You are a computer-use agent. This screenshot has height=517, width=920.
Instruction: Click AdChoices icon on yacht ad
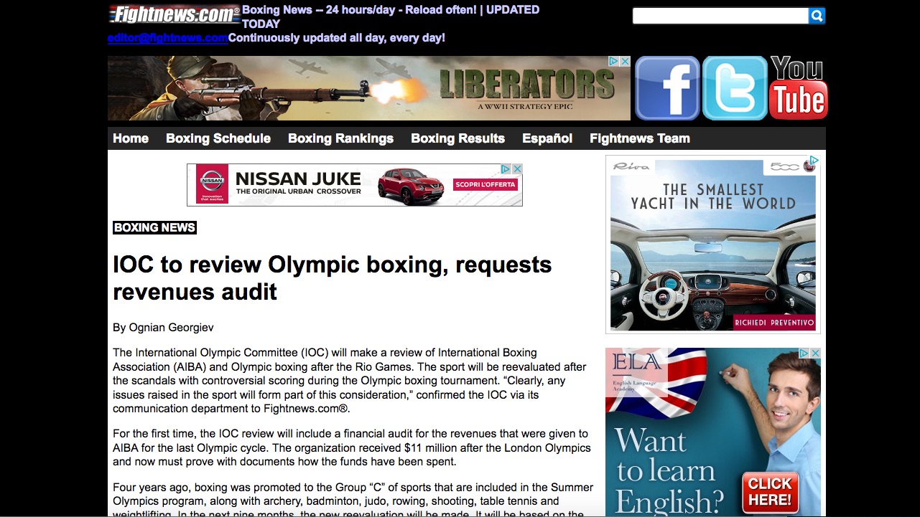tap(814, 161)
